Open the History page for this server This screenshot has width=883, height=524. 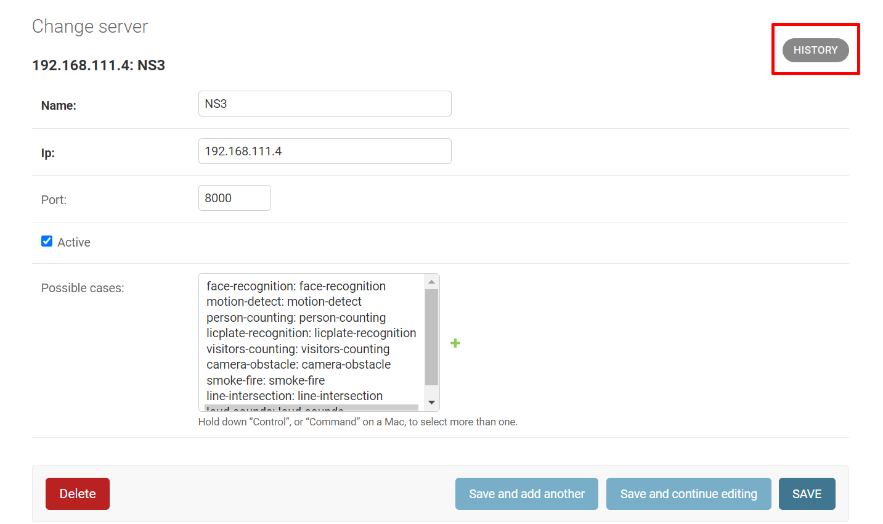pos(815,50)
